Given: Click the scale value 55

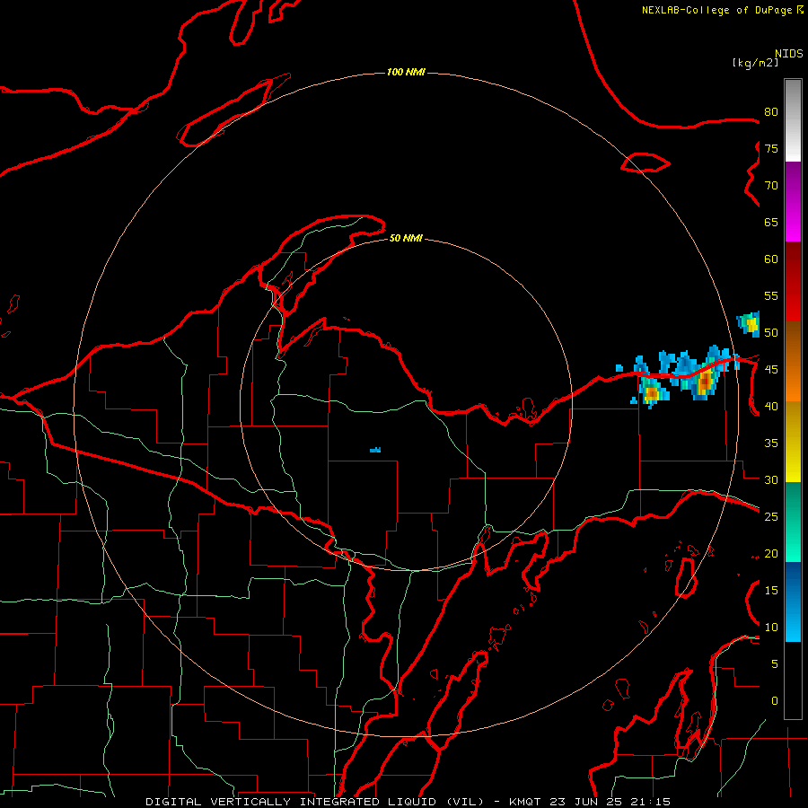Looking at the screenshot, I should [771, 295].
